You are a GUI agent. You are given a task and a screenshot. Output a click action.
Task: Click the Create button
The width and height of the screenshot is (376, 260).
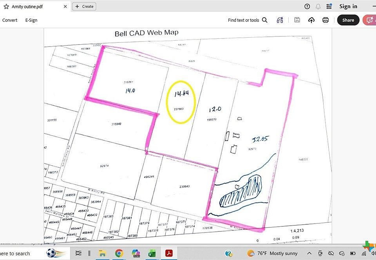click(84, 7)
